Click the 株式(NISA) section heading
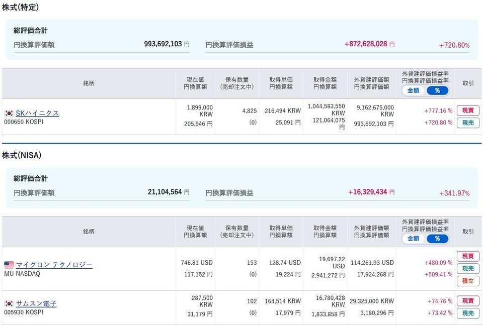 (x=22, y=155)
